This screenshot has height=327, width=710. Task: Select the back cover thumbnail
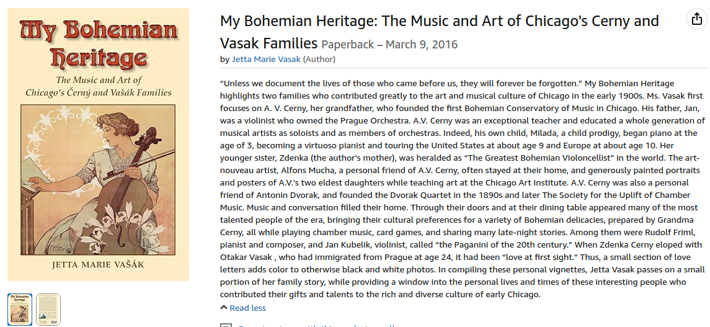click(48, 309)
